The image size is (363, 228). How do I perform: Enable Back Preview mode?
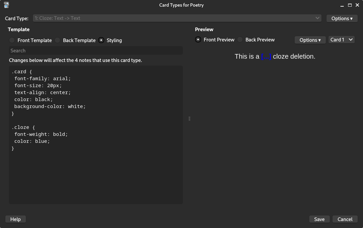pos(240,39)
